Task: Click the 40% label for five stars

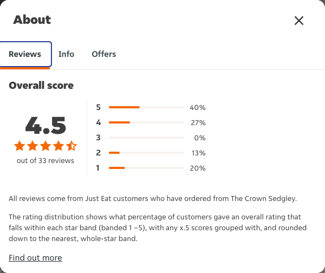Action: tap(198, 108)
